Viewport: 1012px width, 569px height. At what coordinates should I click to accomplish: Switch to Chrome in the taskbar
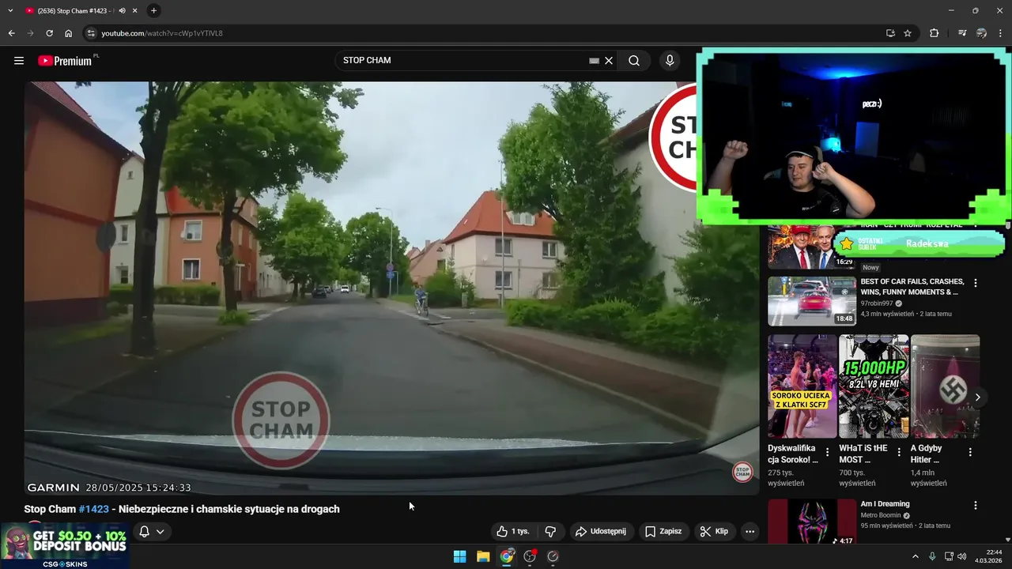[507, 556]
